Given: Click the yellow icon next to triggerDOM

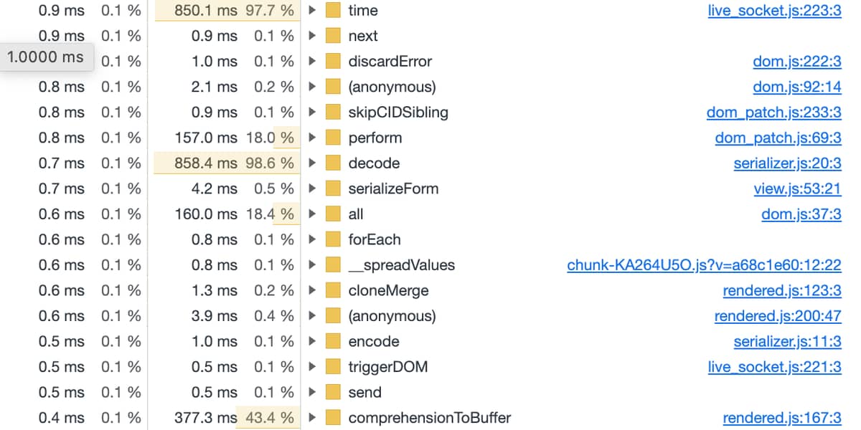Looking at the screenshot, I should pyautogui.click(x=332, y=367).
